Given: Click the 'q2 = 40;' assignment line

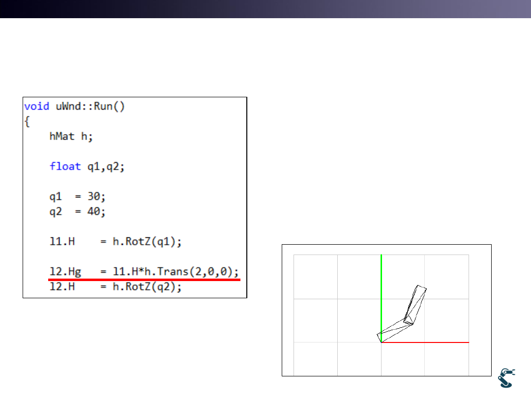Looking at the screenshot, I should [77, 211].
